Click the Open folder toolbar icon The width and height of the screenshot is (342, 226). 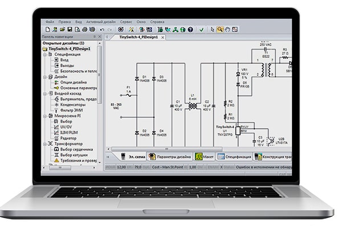pos(62,30)
